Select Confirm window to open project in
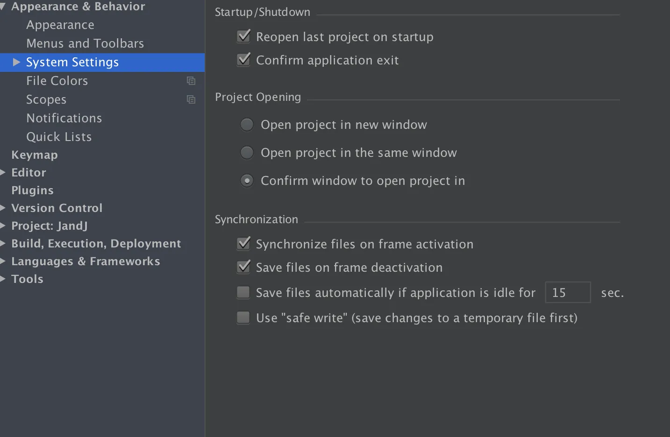The height and width of the screenshot is (437, 670). point(247,181)
